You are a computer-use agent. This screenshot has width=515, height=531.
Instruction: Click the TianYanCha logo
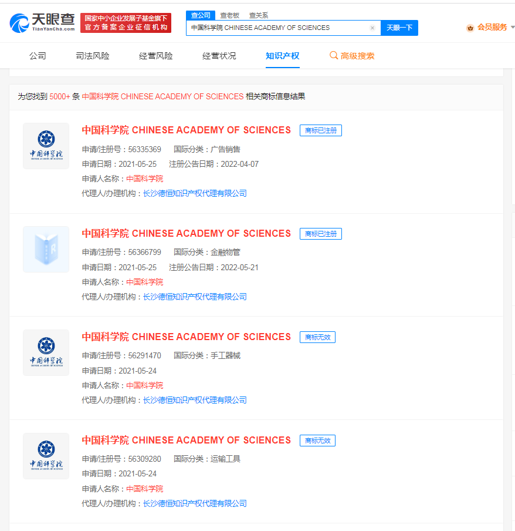click(x=42, y=23)
